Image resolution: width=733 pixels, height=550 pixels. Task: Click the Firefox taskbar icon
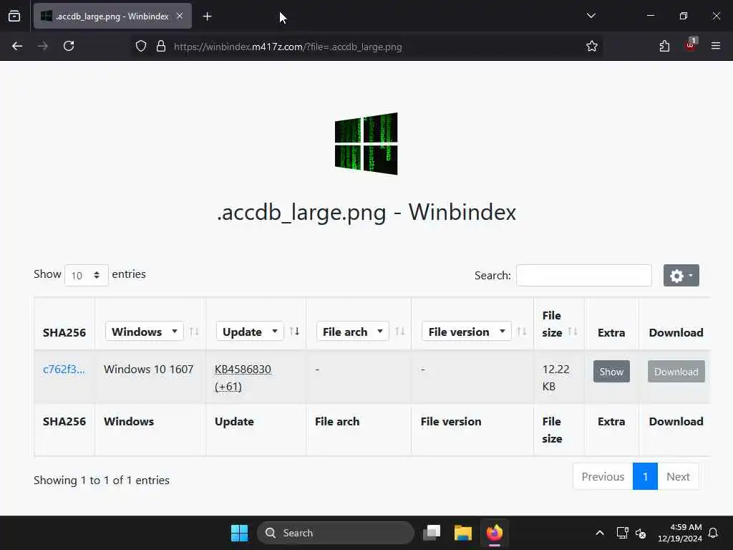click(x=495, y=533)
